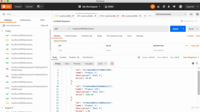Viewport: 200px width, 112px height.
Task: Select the POST localhost:8000 request tab
Action: [64, 16]
